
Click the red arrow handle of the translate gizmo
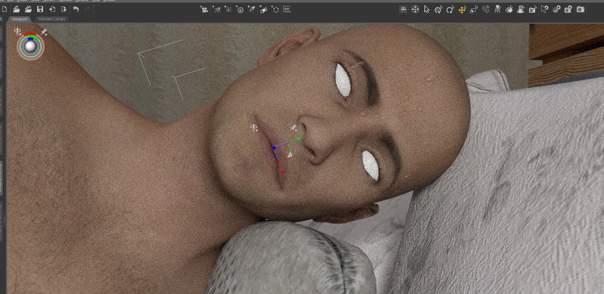click(x=282, y=172)
